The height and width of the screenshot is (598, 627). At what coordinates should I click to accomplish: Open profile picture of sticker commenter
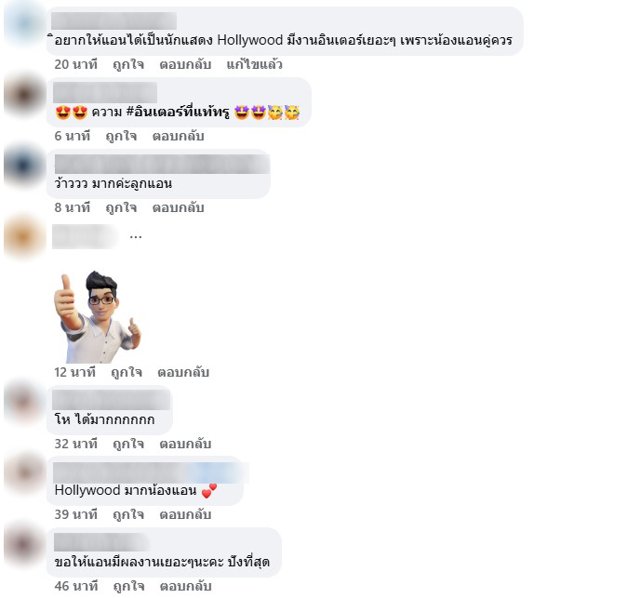point(24,237)
